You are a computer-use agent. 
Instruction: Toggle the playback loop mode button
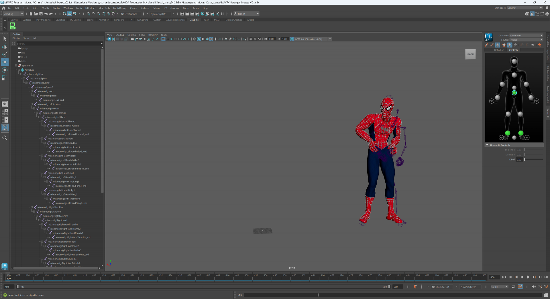tap(513, 287)
